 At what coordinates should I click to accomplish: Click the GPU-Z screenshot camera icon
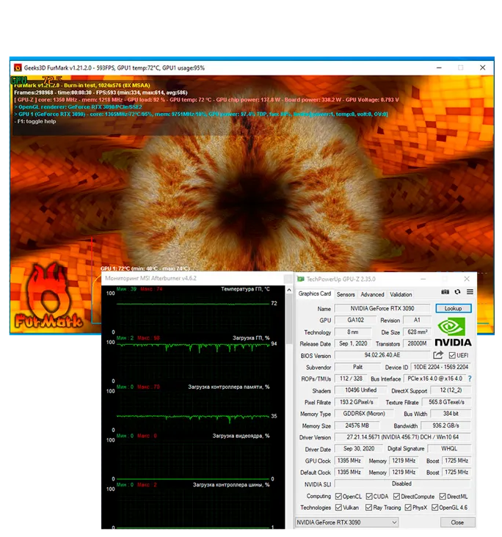point(445,292)
